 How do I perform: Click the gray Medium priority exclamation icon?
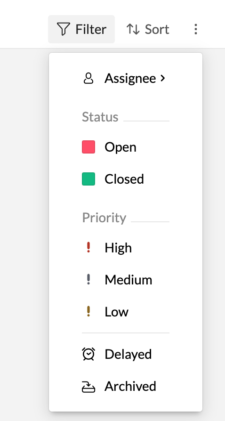(x=88, y=280)
